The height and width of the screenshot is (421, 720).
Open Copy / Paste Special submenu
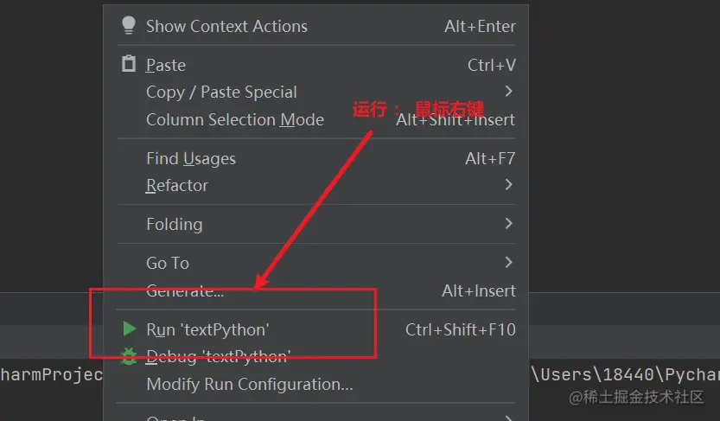(x=221, y=92)
